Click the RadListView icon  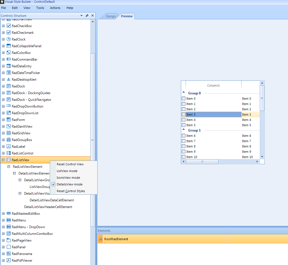pyautogui.click(x=9, y=160)
